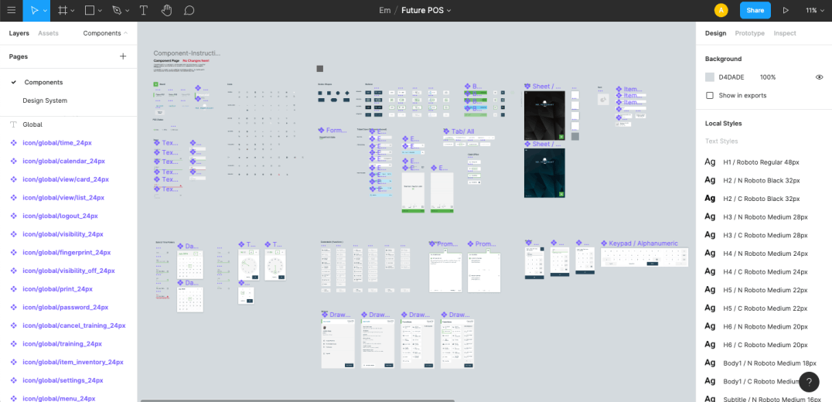Select the Rectangle shape tool
This screenshot has height=402, width=832.
[x=89, y=11]
